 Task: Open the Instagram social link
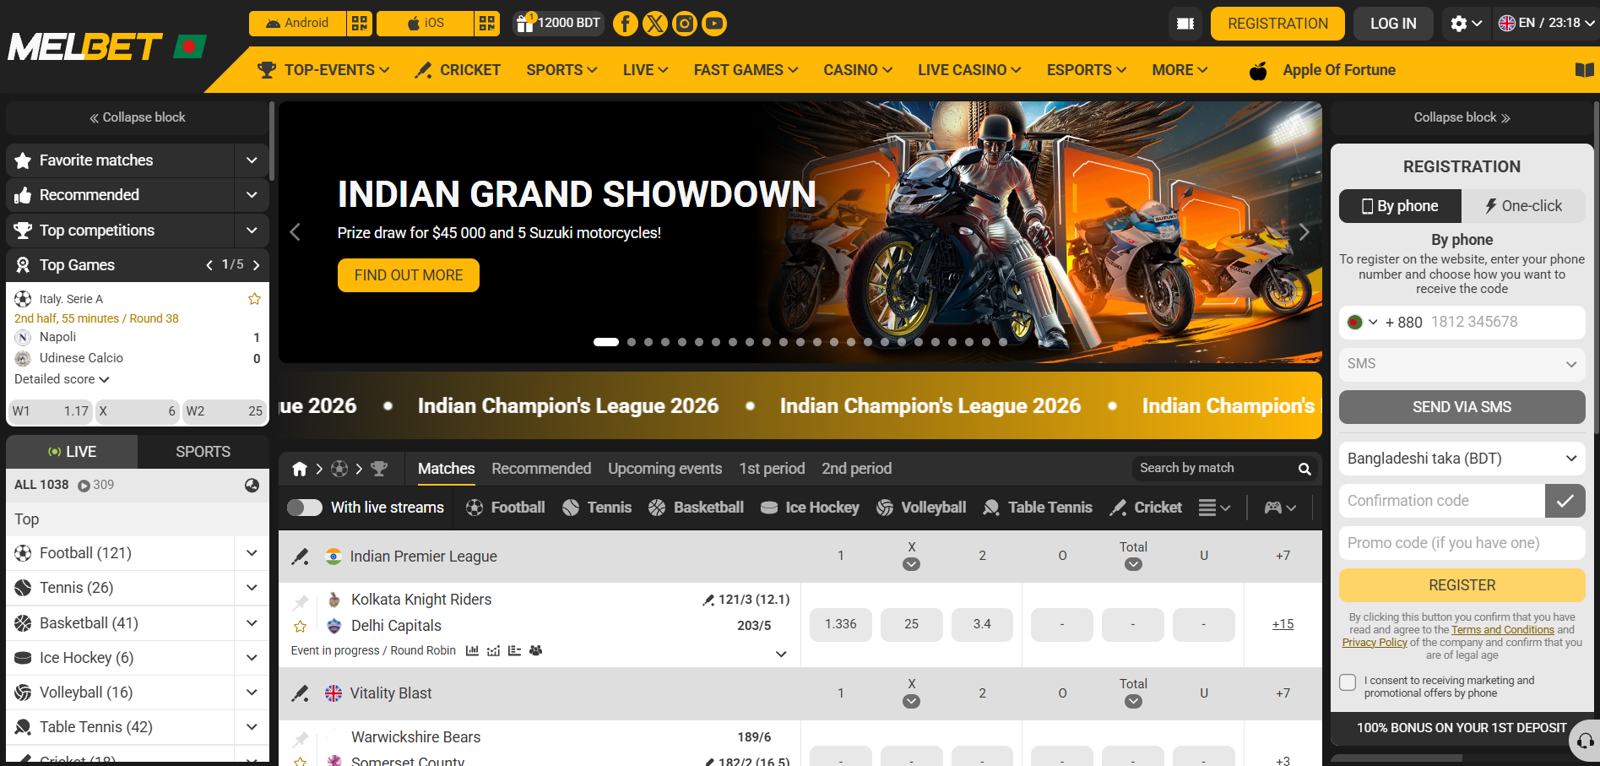685,24
